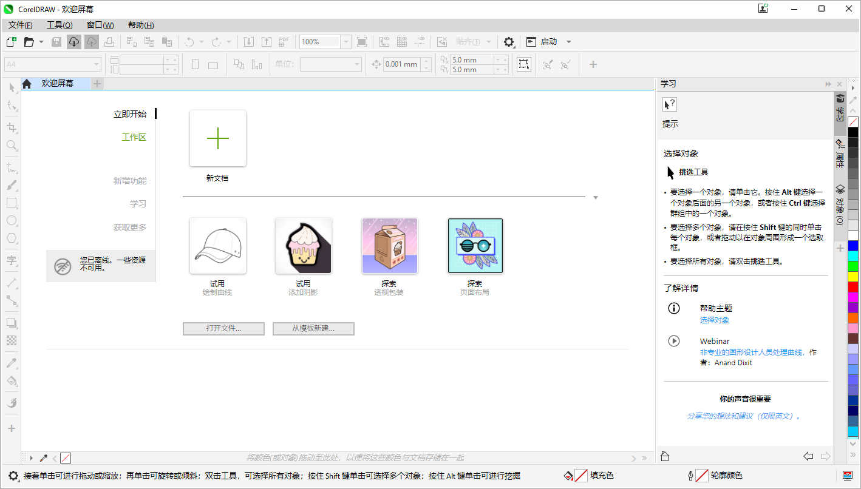
Task: Click the Publish to PDF icon
Action: pos(284,42)
